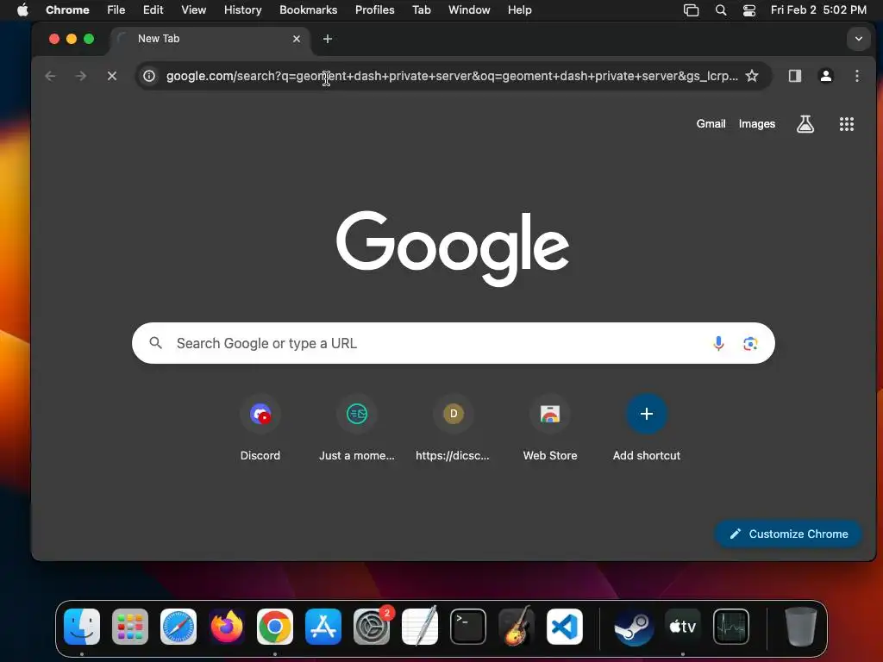The image size is (883, 662).
Task: Open Search Labs flask icon
Action: tap(805, 124)
